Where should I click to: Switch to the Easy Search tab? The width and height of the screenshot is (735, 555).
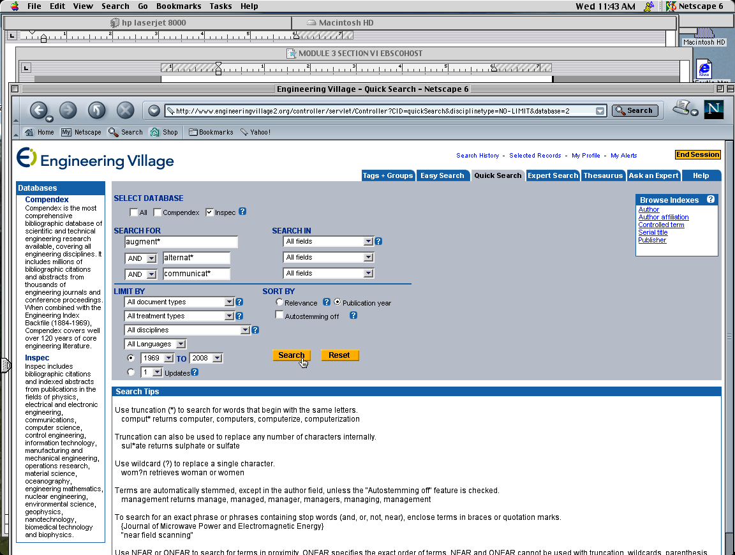click(x=442, y=176)
